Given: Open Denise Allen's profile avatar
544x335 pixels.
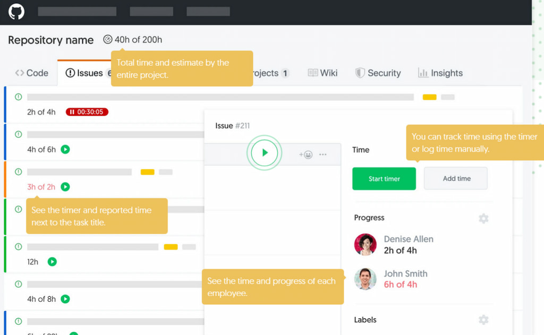Looking at the screenshot, I should 365,244.
